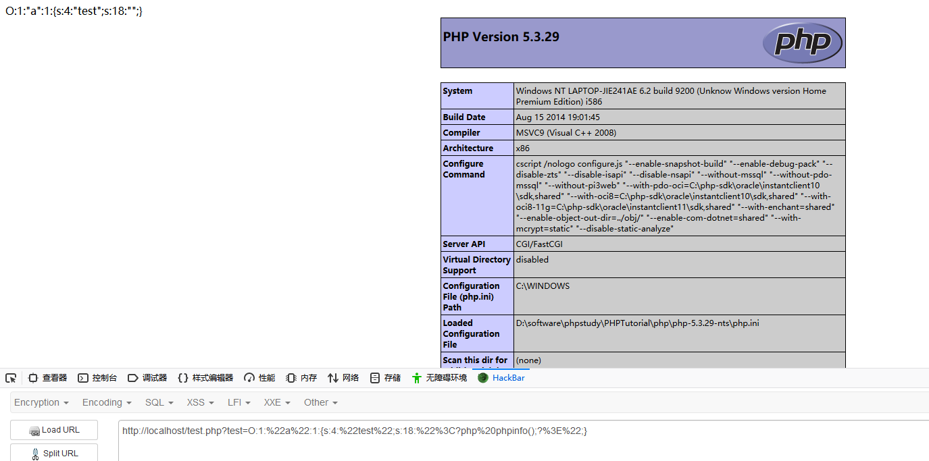
Task: Click the PHP logo in phpinfo header
Action: tap(803, 43)
